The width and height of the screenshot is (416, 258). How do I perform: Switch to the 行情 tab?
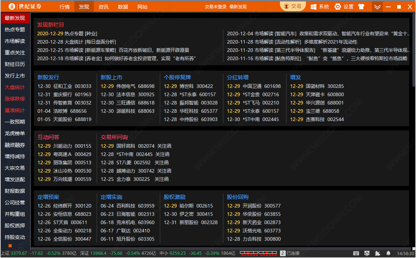pyautogui.click(x=65, y=6)
